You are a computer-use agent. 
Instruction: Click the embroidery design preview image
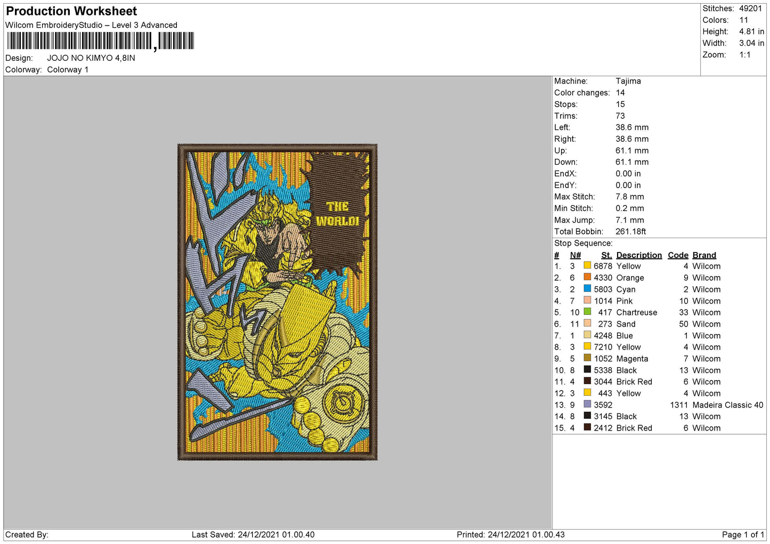277,302
